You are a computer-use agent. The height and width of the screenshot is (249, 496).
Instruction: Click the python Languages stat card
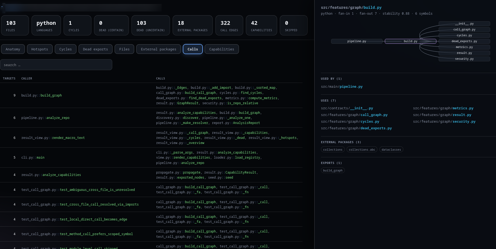point(46,25)
